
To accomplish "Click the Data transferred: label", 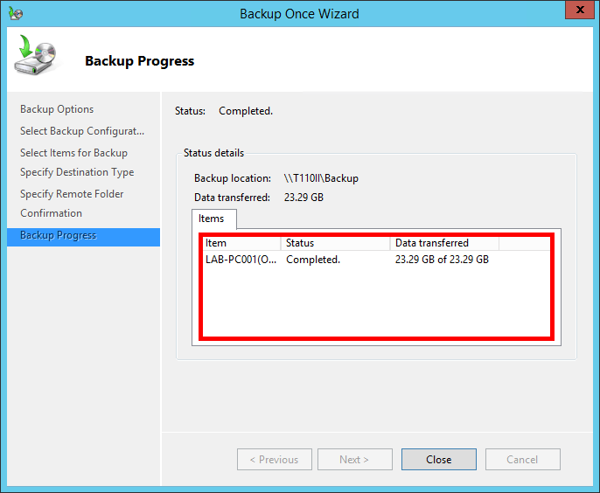I will click(232, 198).
